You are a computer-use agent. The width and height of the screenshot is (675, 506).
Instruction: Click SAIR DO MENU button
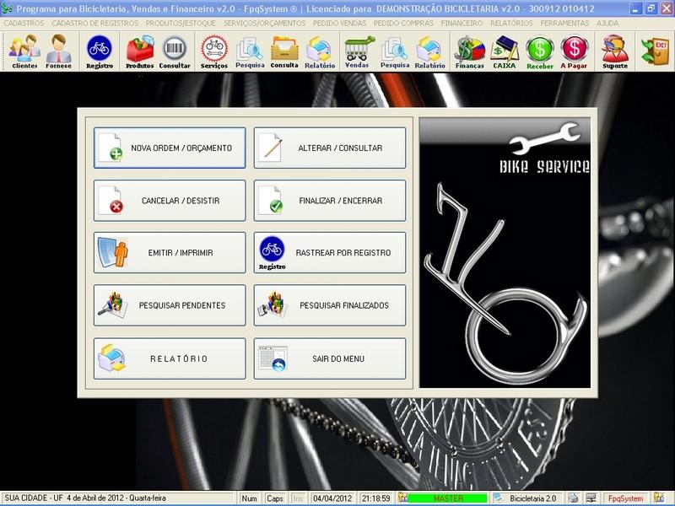click(330, 358)
